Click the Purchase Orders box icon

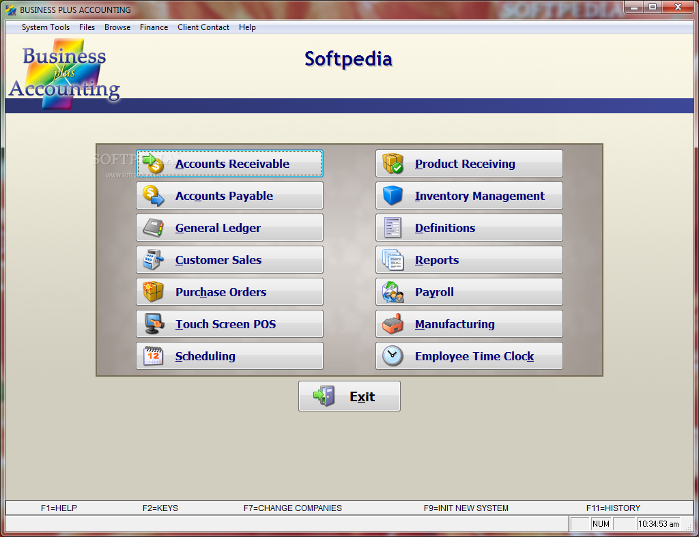click(x=153, y=292)
